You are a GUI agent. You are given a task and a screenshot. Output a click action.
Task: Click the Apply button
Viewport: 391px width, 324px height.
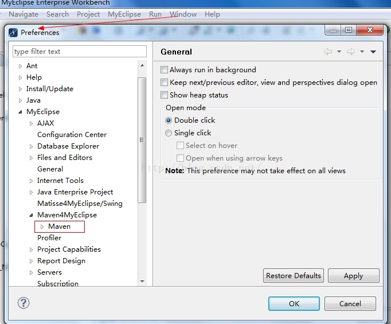(x=354, y=276)
